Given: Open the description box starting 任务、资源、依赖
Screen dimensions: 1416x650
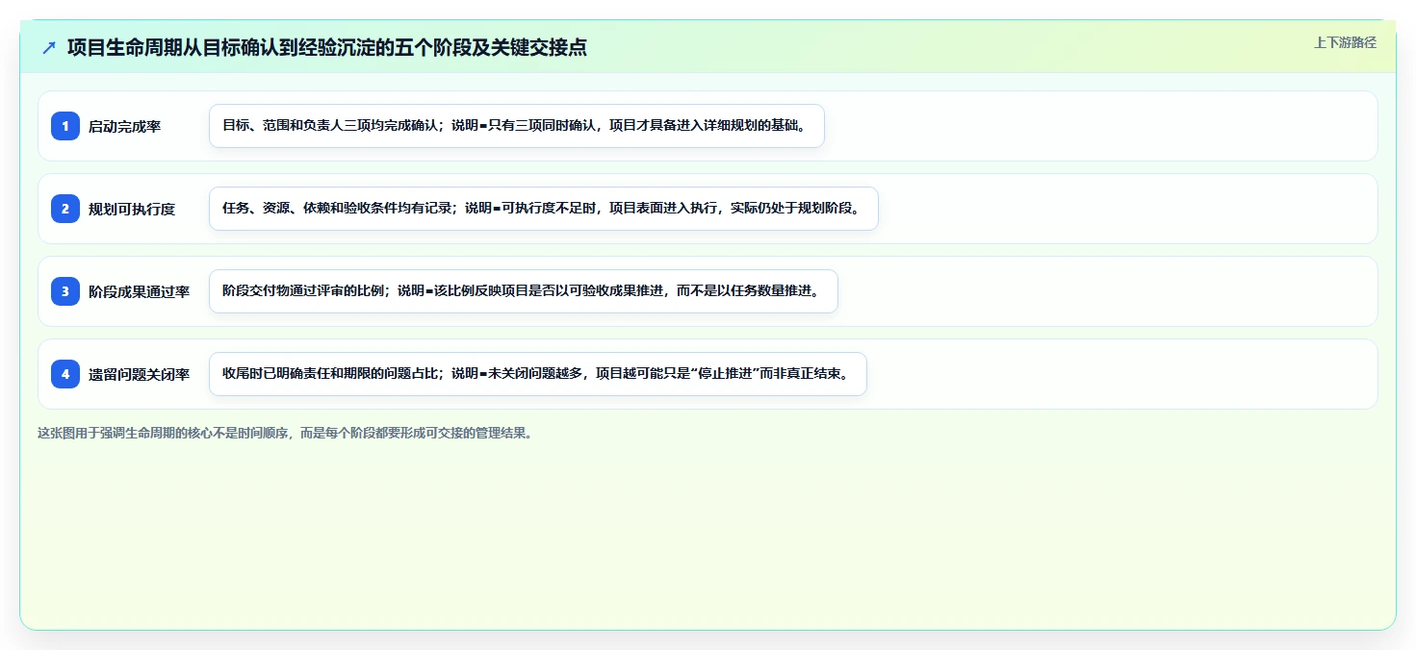Looking at the screenshot, I should (x=544, y=209).
